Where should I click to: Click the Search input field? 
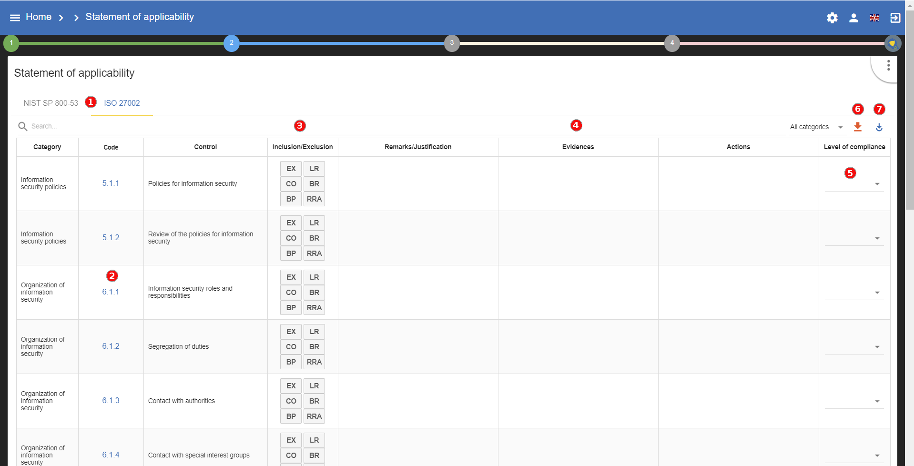[143, 126]
